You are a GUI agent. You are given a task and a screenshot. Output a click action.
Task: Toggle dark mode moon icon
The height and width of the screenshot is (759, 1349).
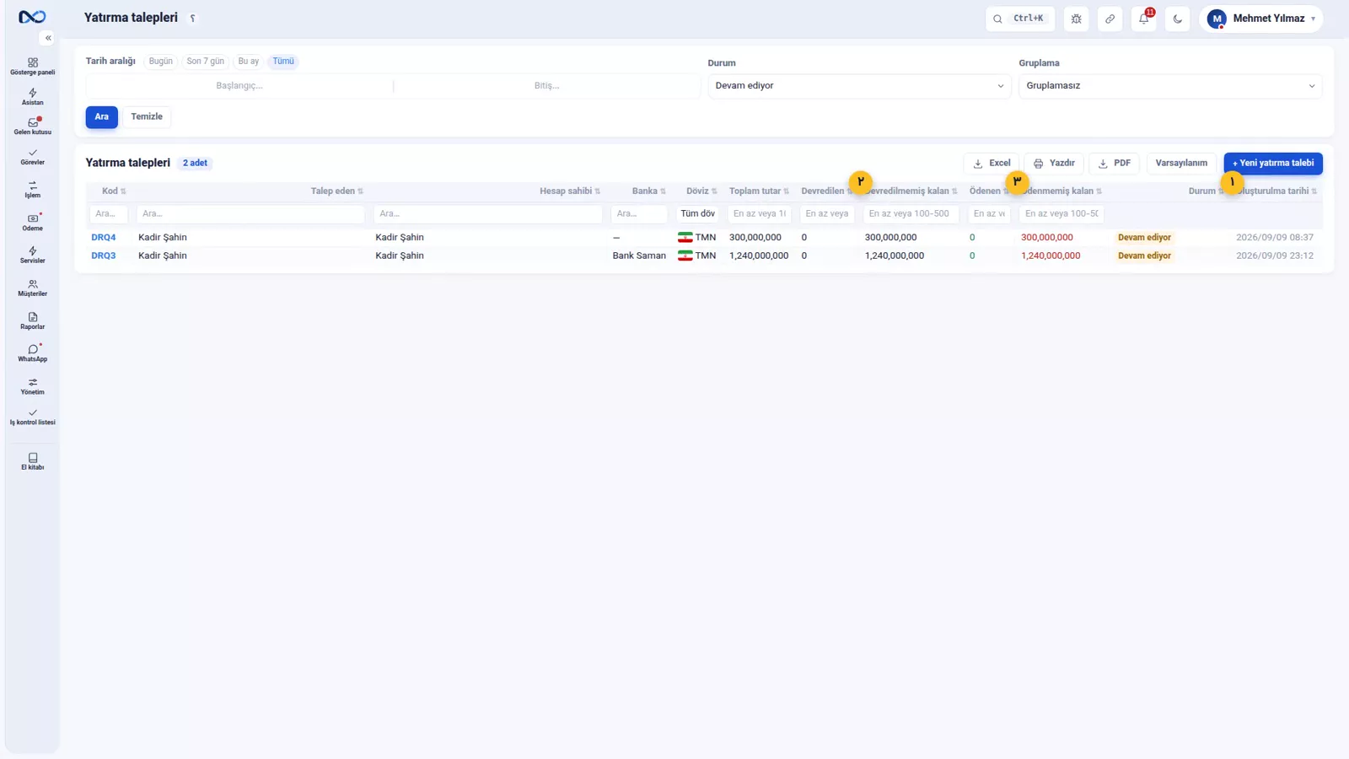(x=1178, y=19)
